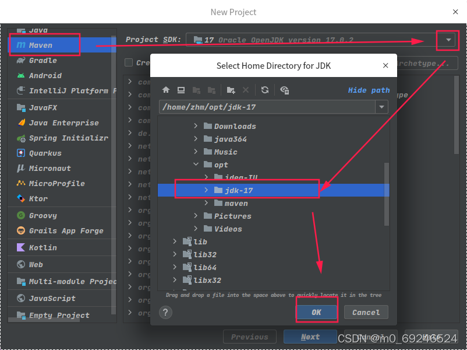This screenshot has height=350, width=467.
Task: Open the help question mark button
Action: pyautogui.click(x=165, y=313)
